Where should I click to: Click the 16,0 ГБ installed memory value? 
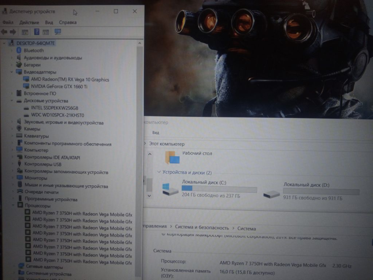(x=247, y=272)
